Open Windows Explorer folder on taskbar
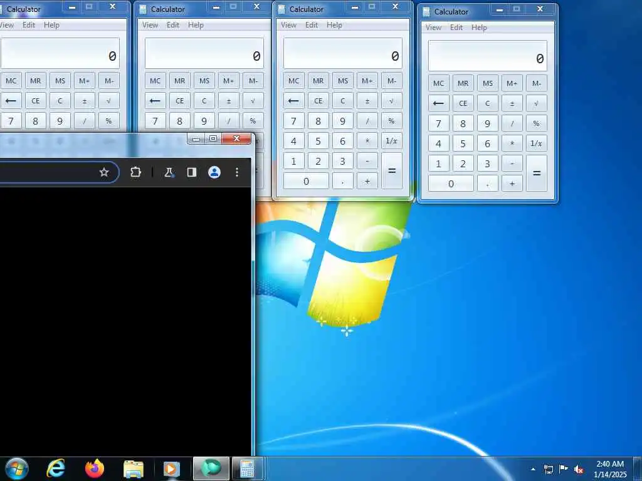 pos(134,469)
